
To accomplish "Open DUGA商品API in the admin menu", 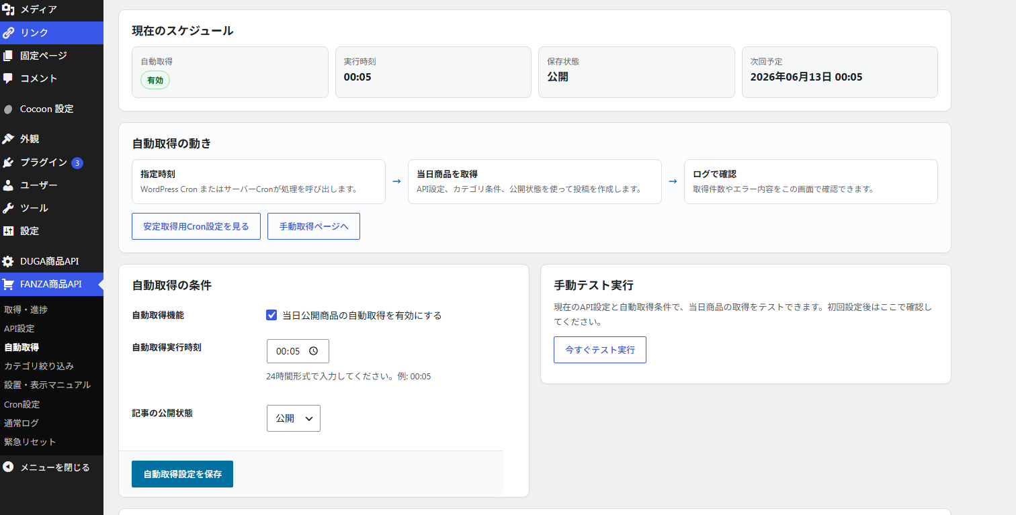I will click(x=52, y=261).
